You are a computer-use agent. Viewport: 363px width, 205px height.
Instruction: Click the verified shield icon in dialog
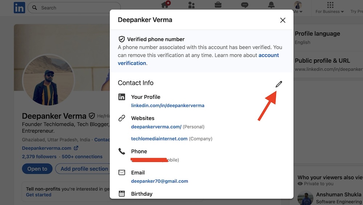click(122, 39)
